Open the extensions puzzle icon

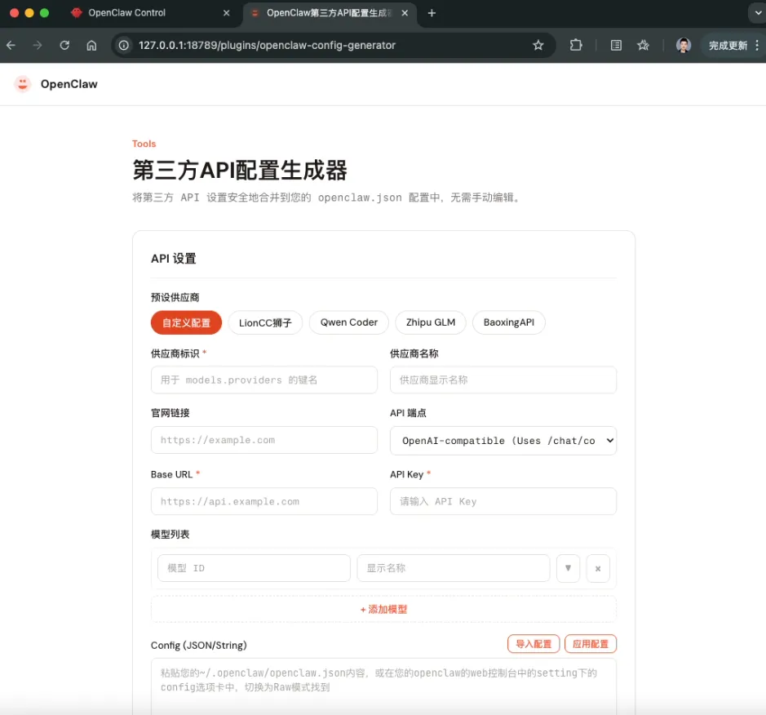[576, 46]
